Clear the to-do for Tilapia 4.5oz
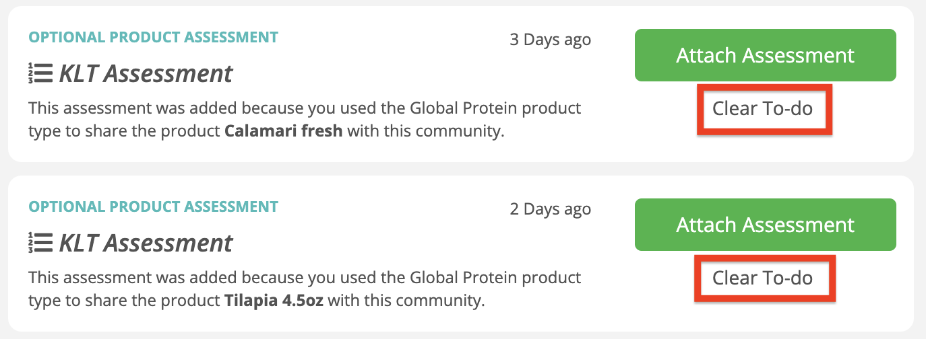The width and height of the screenshot is (926, 339). tap(763, 278)
